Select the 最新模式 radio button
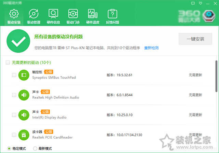Image resolution: width=219 pixels, height=153 pixels. coord(35,149)
